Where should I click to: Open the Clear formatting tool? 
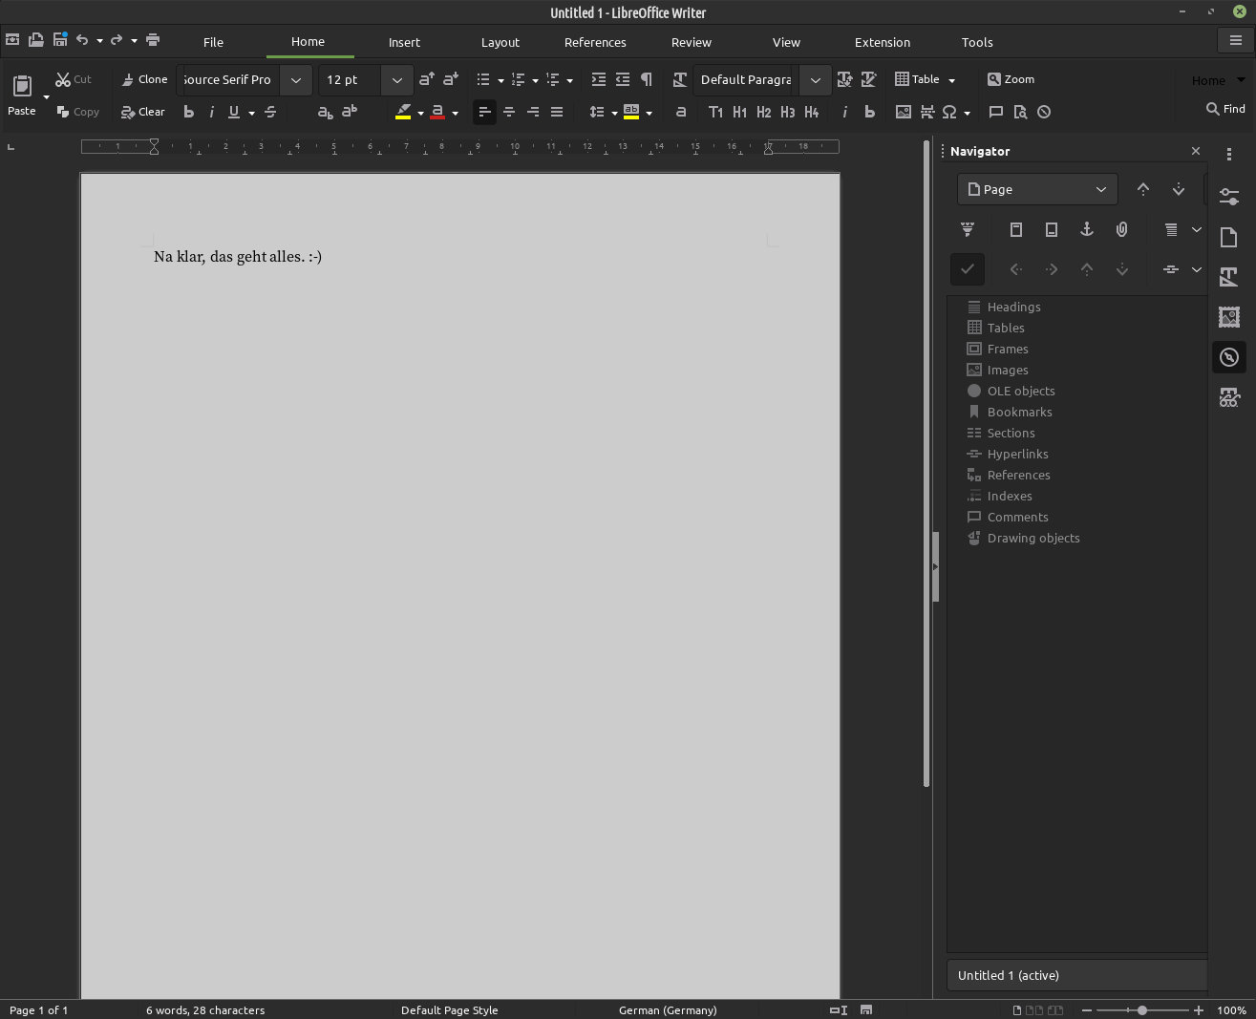(141, 112)
